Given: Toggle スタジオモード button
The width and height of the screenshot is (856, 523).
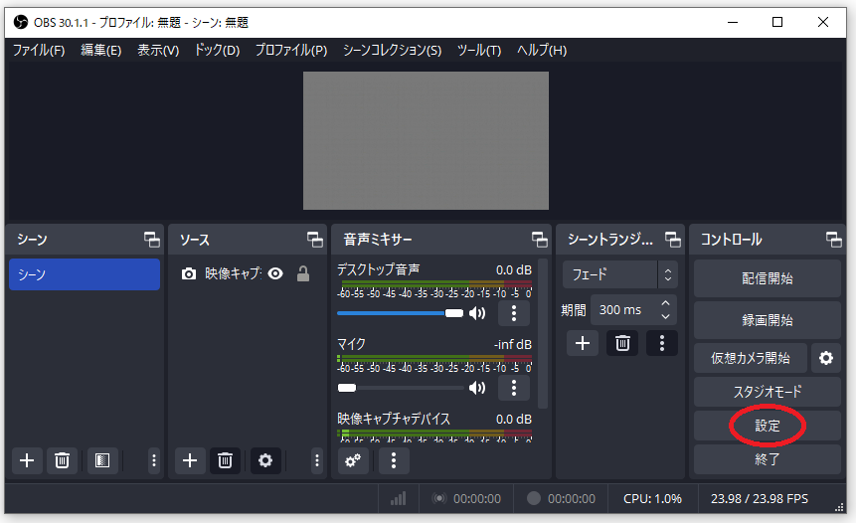Looking at the screenshot, I should [767, 392].
